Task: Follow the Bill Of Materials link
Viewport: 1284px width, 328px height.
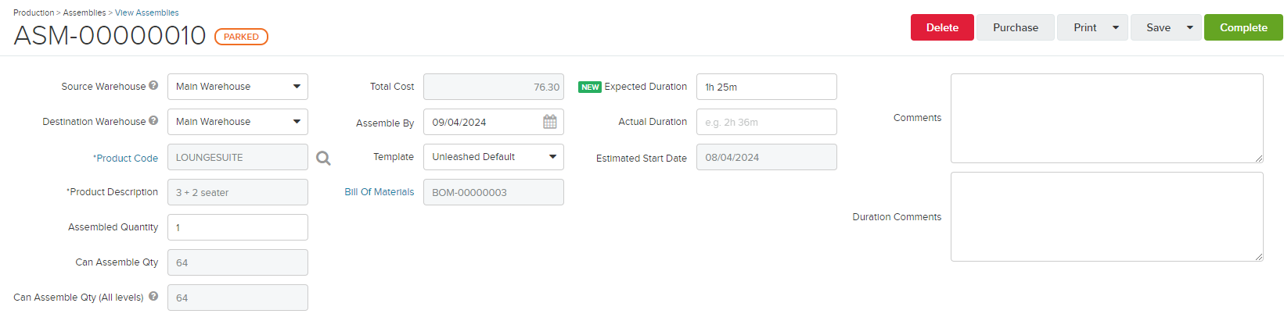Action: coord(379,192)
